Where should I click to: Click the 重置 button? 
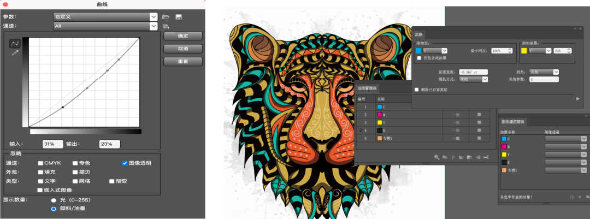[183, 61]
